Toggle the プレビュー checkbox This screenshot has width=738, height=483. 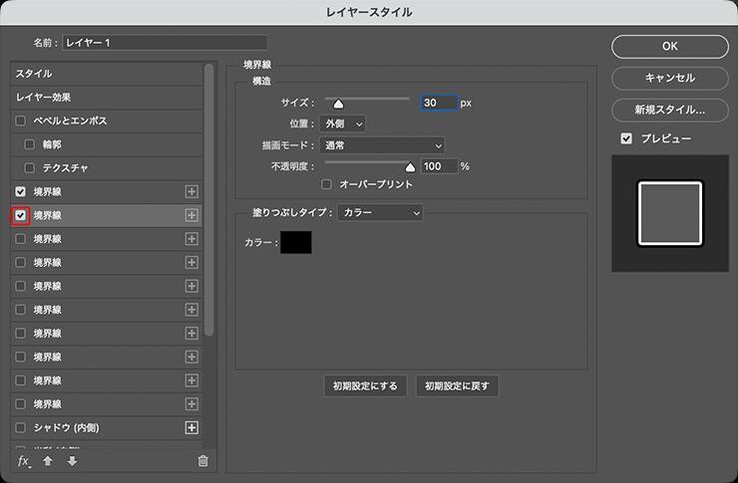[626, 138]
